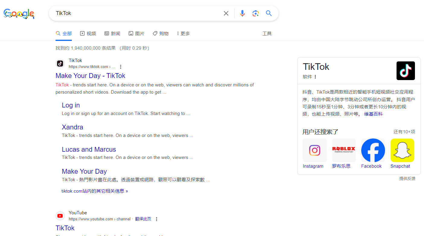Click the Instagram icon thumbnail
The image size is (424, 236).
[x=315, y=150]
